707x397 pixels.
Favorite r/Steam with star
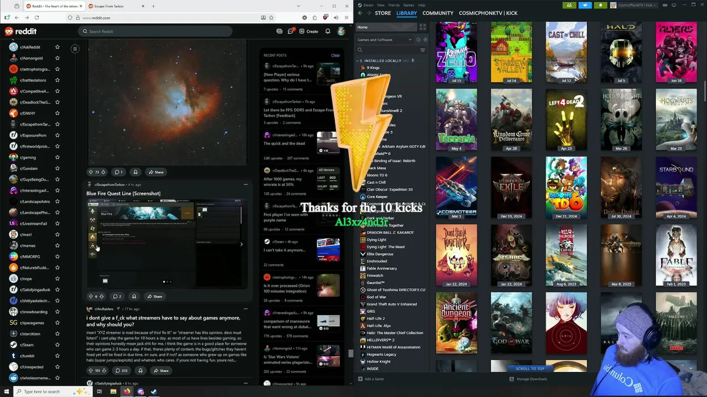pyautogui.click(x=57, y=345)
